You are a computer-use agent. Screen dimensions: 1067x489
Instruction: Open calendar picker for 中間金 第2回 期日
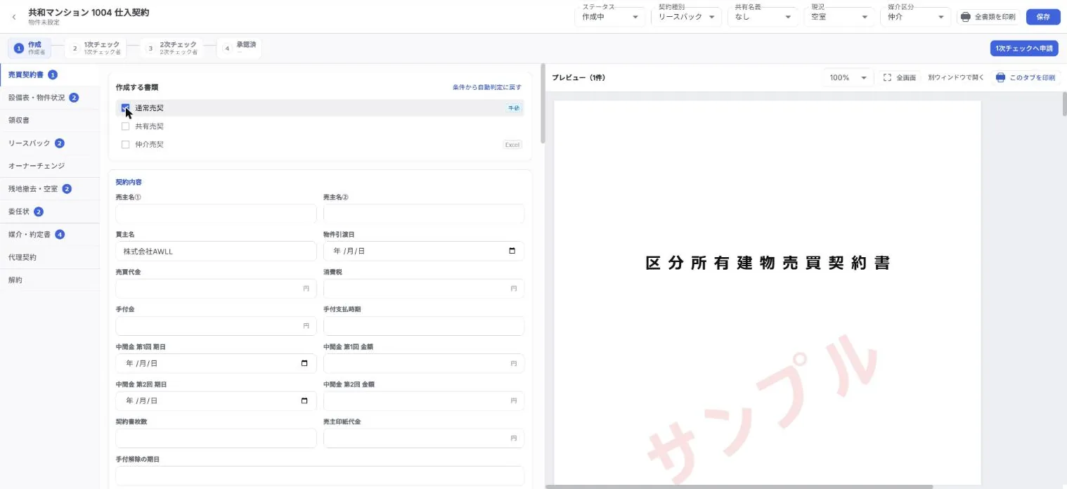[304, 400]
